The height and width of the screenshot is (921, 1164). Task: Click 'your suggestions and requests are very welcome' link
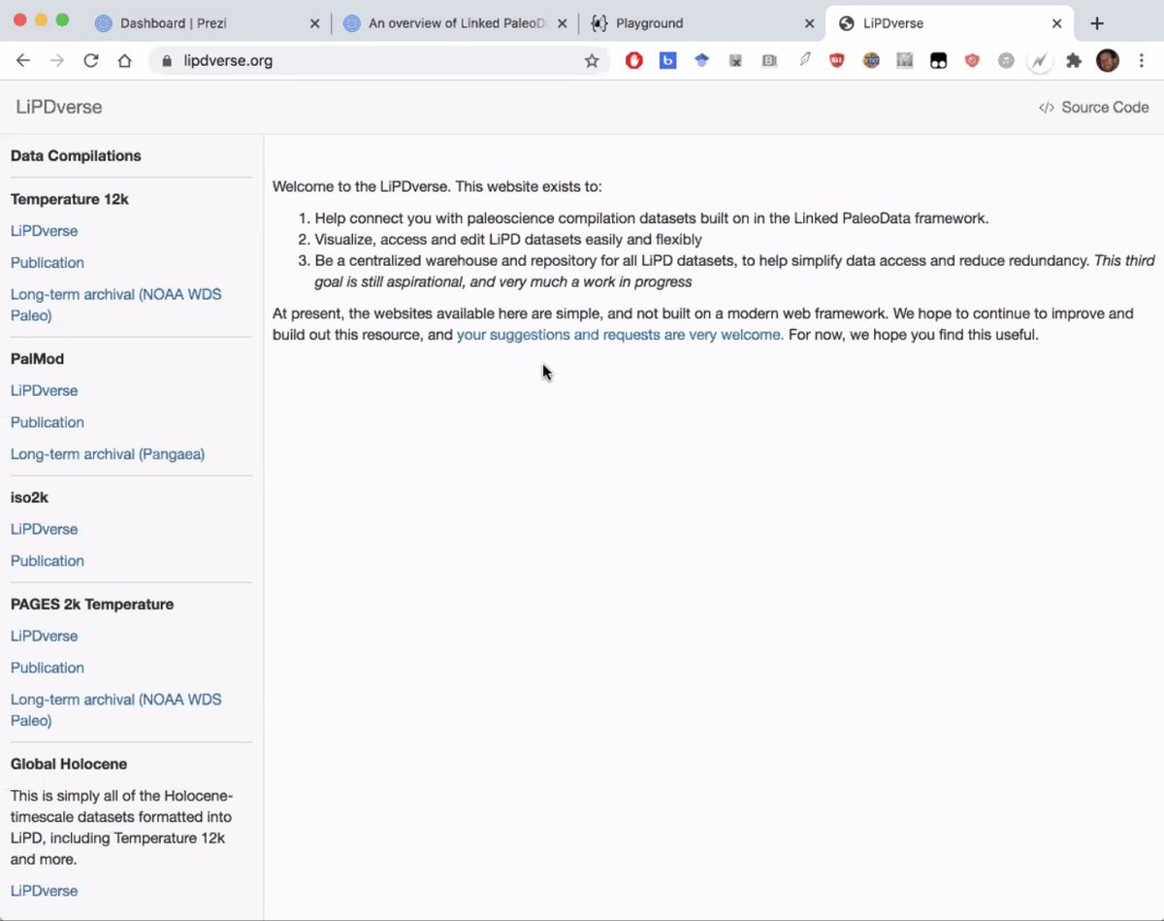coord(620,335)
